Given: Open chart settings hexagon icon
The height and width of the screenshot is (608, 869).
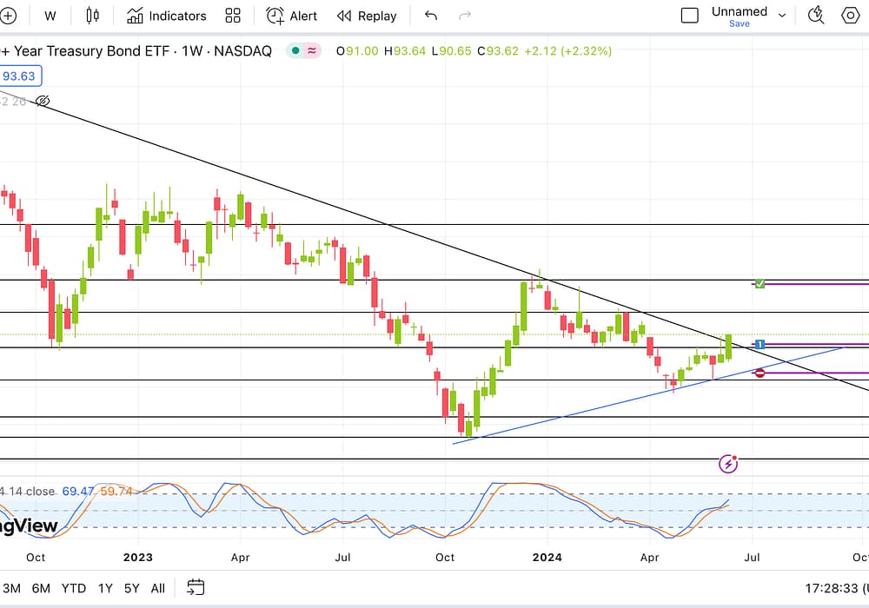Looking at the screenshot, I should 851,16.
